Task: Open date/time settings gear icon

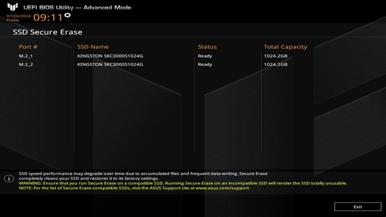Action: pyautogui.click(x=68, y=15)
